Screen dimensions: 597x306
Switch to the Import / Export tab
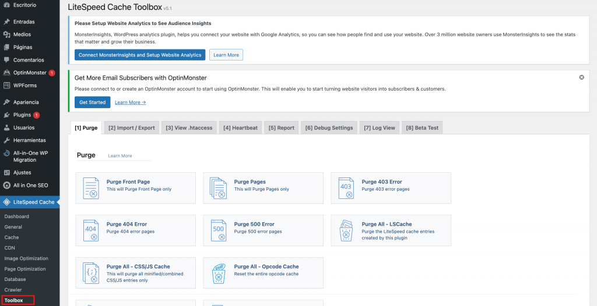132,128
